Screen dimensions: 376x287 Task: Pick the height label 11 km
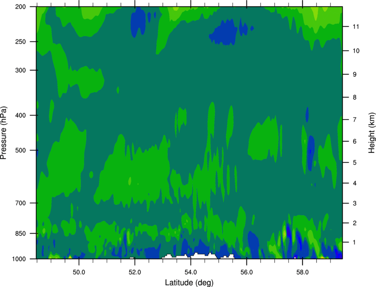(356, 26)
